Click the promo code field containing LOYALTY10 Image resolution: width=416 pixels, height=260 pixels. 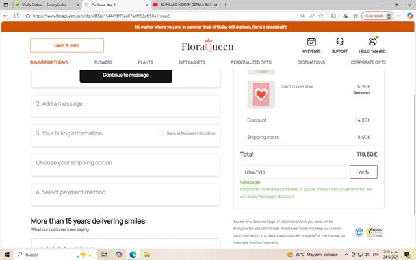[x=293, y=172]
